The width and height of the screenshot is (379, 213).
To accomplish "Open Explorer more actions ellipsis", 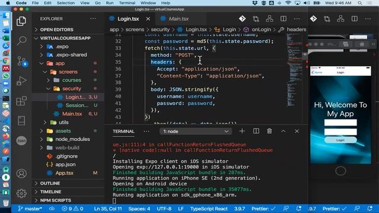I will click(93, 18).
